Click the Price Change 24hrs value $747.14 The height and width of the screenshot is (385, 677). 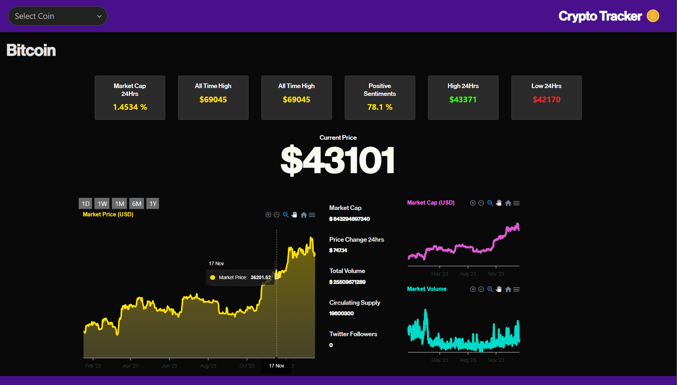coord(338,250)
